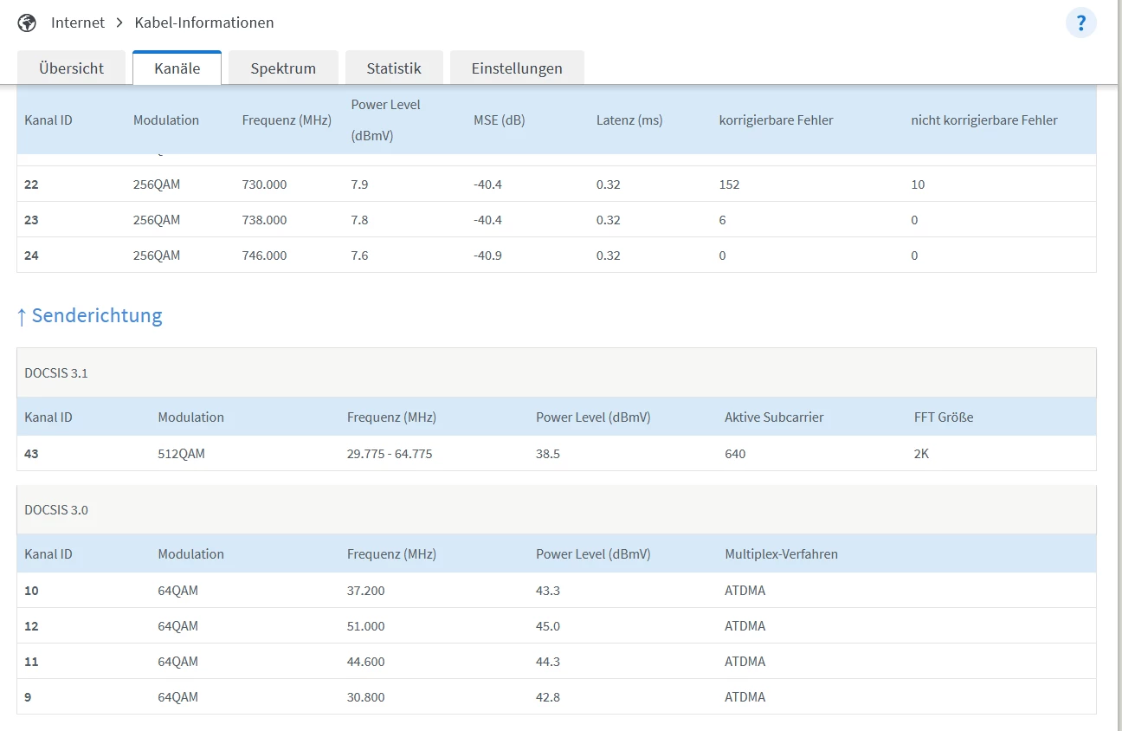
Task: Click the DOCSIS 3.1 section header
Action: click(x=56, y=373)
